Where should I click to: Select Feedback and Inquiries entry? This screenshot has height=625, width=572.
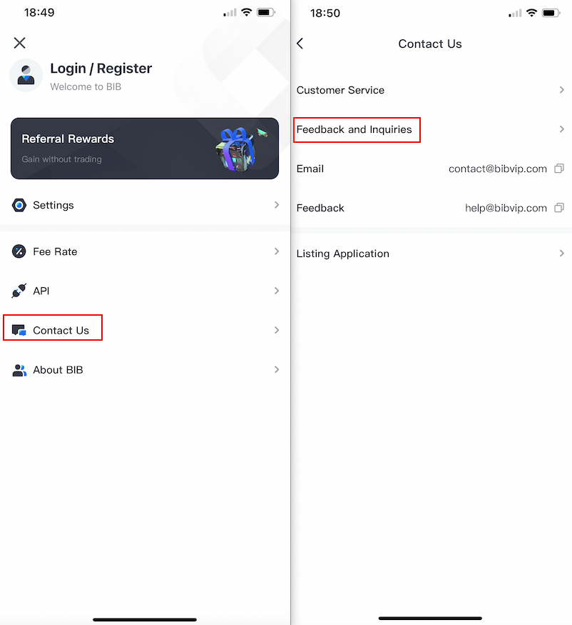[431, 129]
